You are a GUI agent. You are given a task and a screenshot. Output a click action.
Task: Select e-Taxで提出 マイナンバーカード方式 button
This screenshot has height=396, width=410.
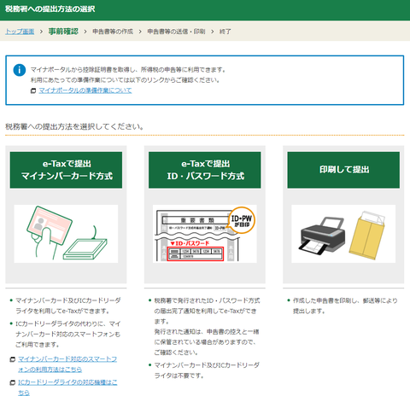click(x=66, y=170)
